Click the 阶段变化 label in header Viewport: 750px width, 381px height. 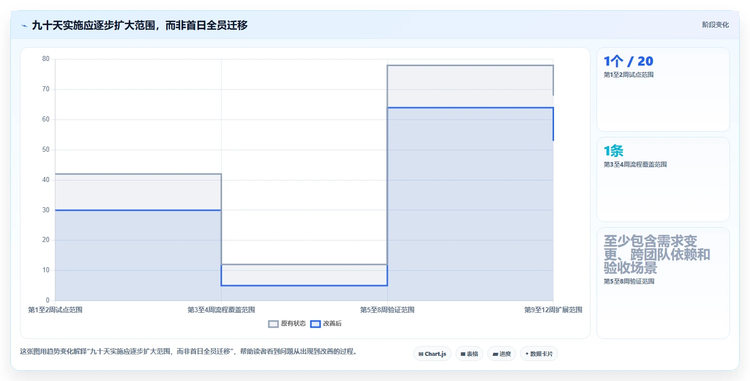(x=716, y=25)
